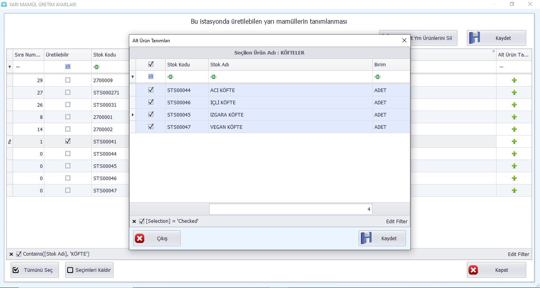Uncheck ACI KÖFTE row checkbox
The image size is (540, 288).
151,90
